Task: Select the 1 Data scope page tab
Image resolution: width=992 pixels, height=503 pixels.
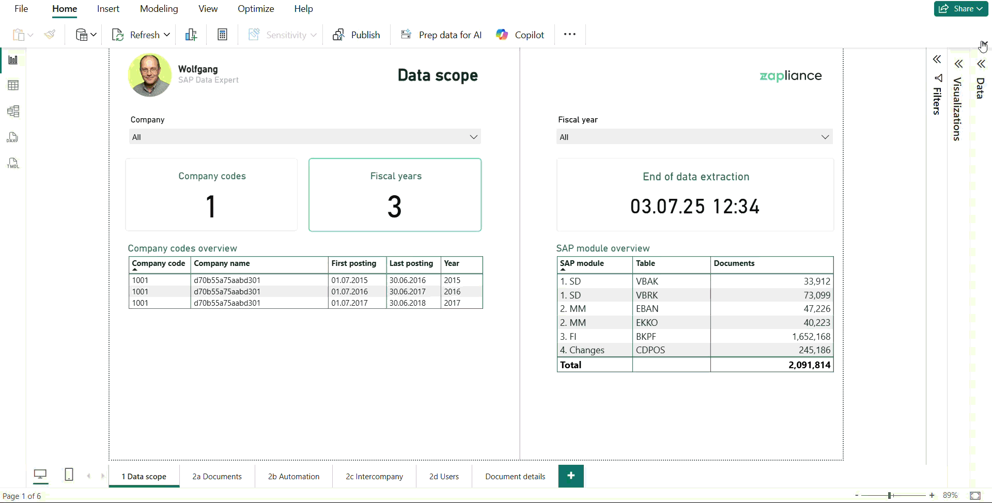Action: tap(144, 476)
